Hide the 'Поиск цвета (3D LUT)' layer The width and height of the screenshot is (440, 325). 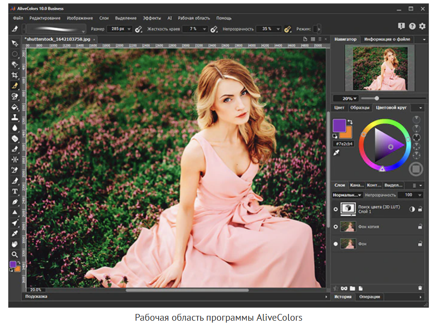pyautogui.click(x=336, y=209)
